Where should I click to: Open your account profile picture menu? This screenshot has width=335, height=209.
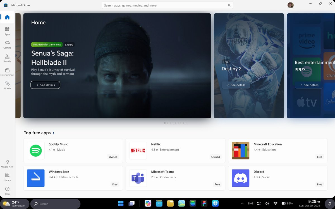pyautogui.click(x=290, y=5)
